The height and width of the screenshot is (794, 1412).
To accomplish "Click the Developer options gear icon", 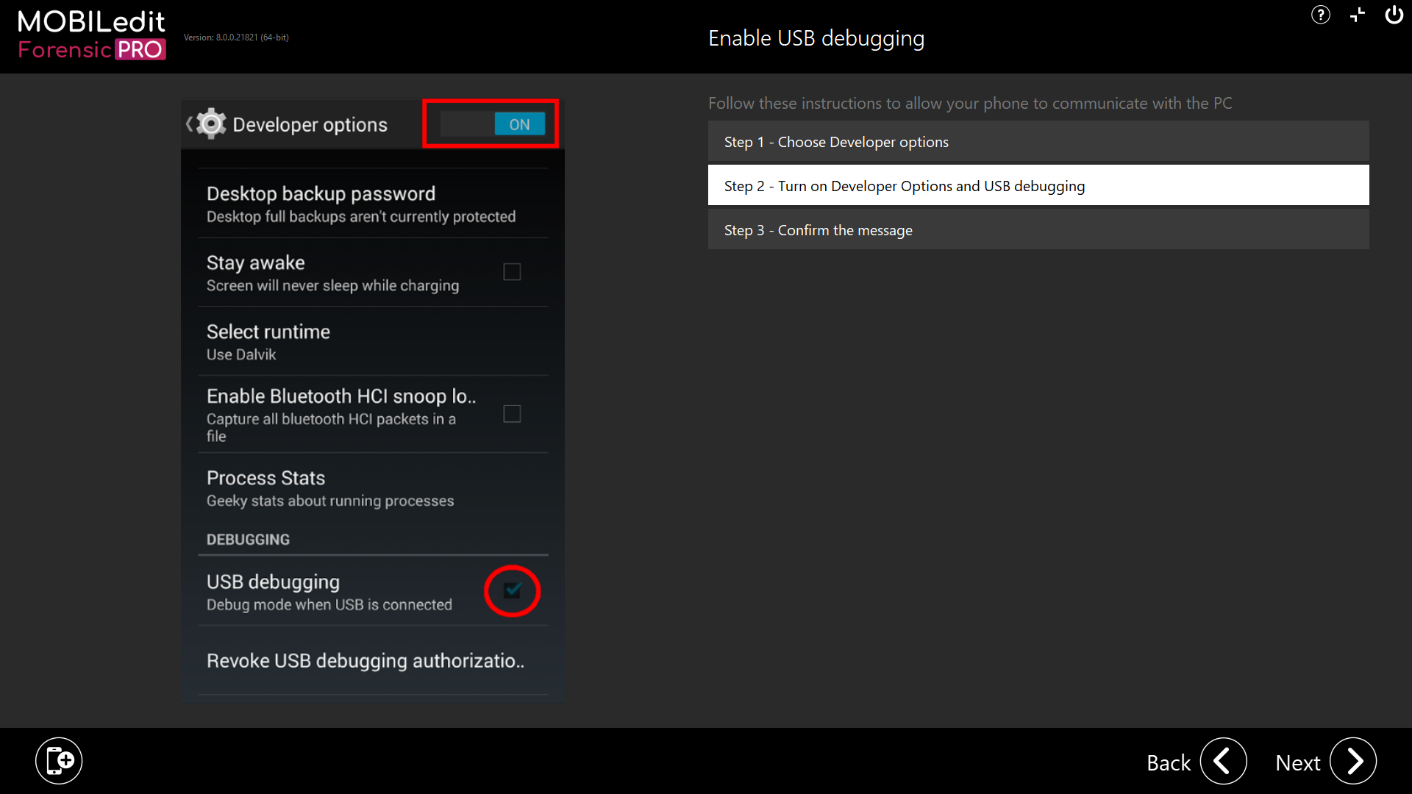I will [210, 124].
